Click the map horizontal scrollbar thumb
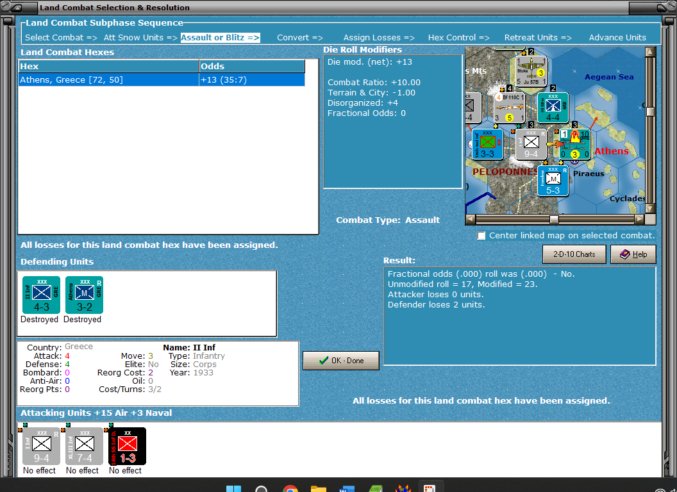 [554, 219]
